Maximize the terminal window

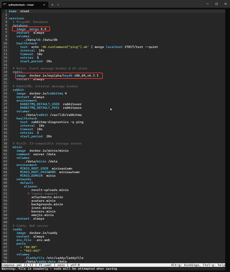pyautogui.click(x=216, y=4)
